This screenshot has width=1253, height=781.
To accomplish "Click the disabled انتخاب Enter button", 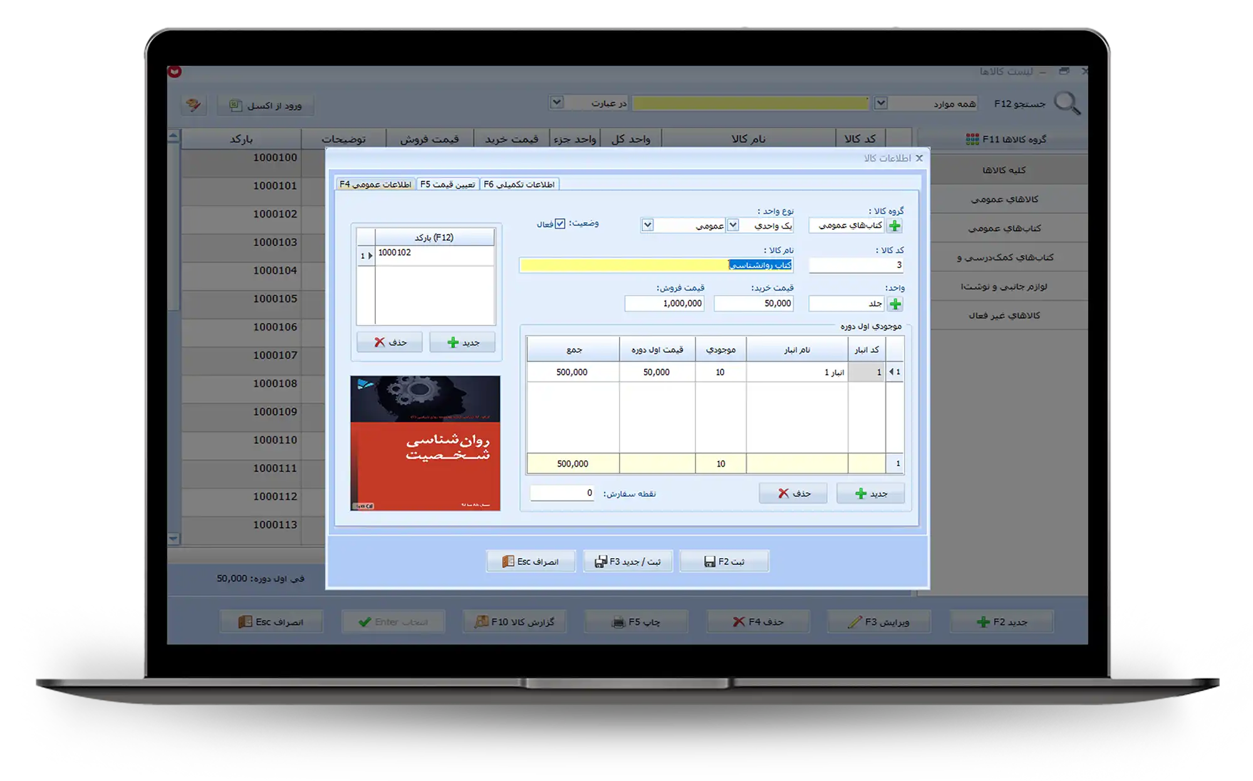I will (x=393, y=621).
